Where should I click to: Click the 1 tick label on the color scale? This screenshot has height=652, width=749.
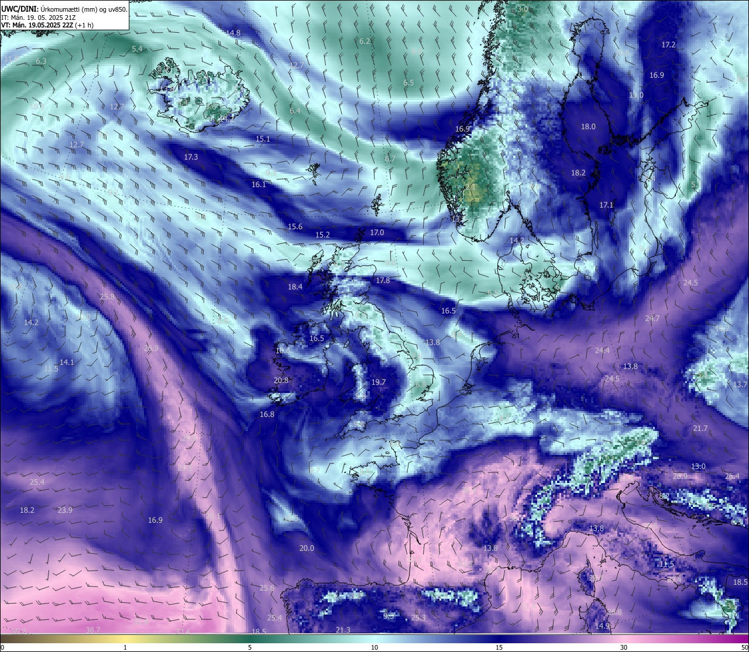click(125, 647)
